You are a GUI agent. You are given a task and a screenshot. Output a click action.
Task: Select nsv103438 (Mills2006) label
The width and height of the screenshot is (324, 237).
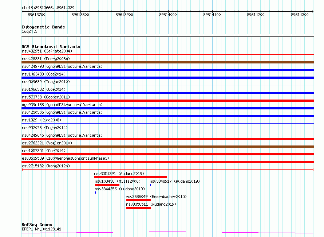click(x=118, y=181)
